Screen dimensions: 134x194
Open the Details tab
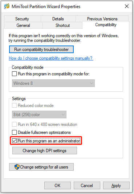coord(58,19)
